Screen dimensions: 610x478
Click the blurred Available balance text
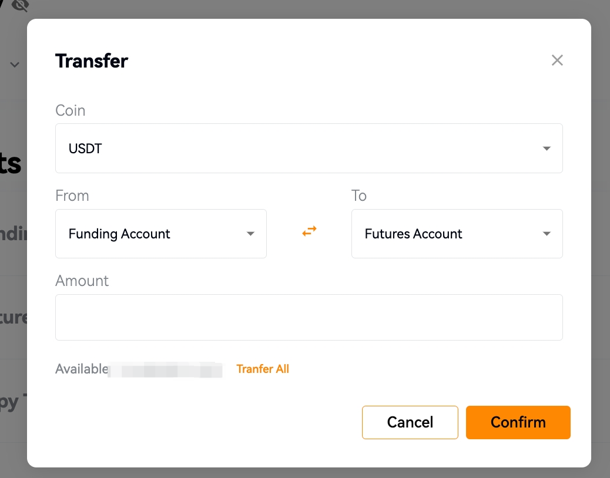[165, 369]
